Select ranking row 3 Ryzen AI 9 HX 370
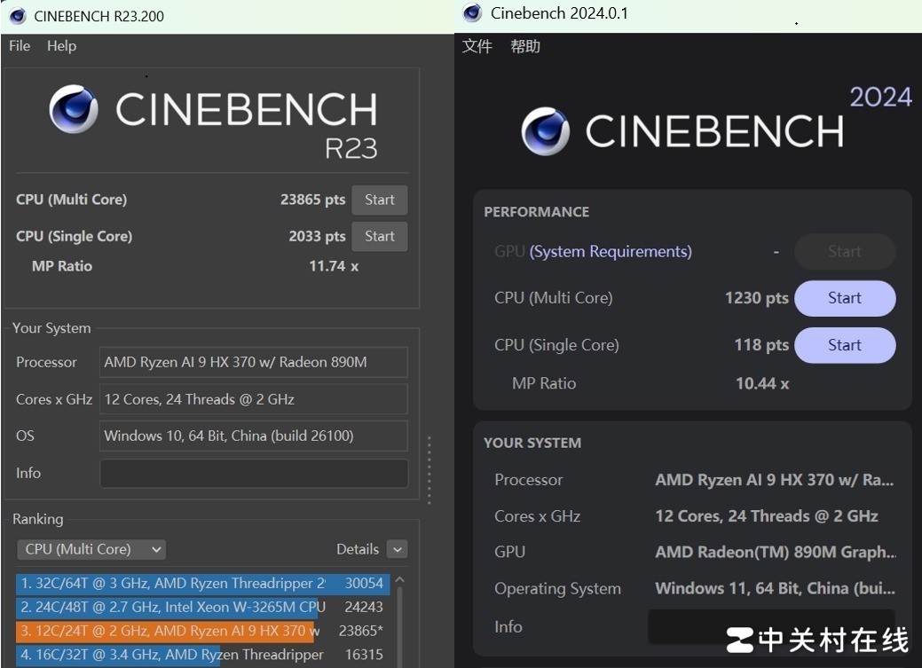Image resolution: width=922 pixels, height=668 pixels. [203, 631]
